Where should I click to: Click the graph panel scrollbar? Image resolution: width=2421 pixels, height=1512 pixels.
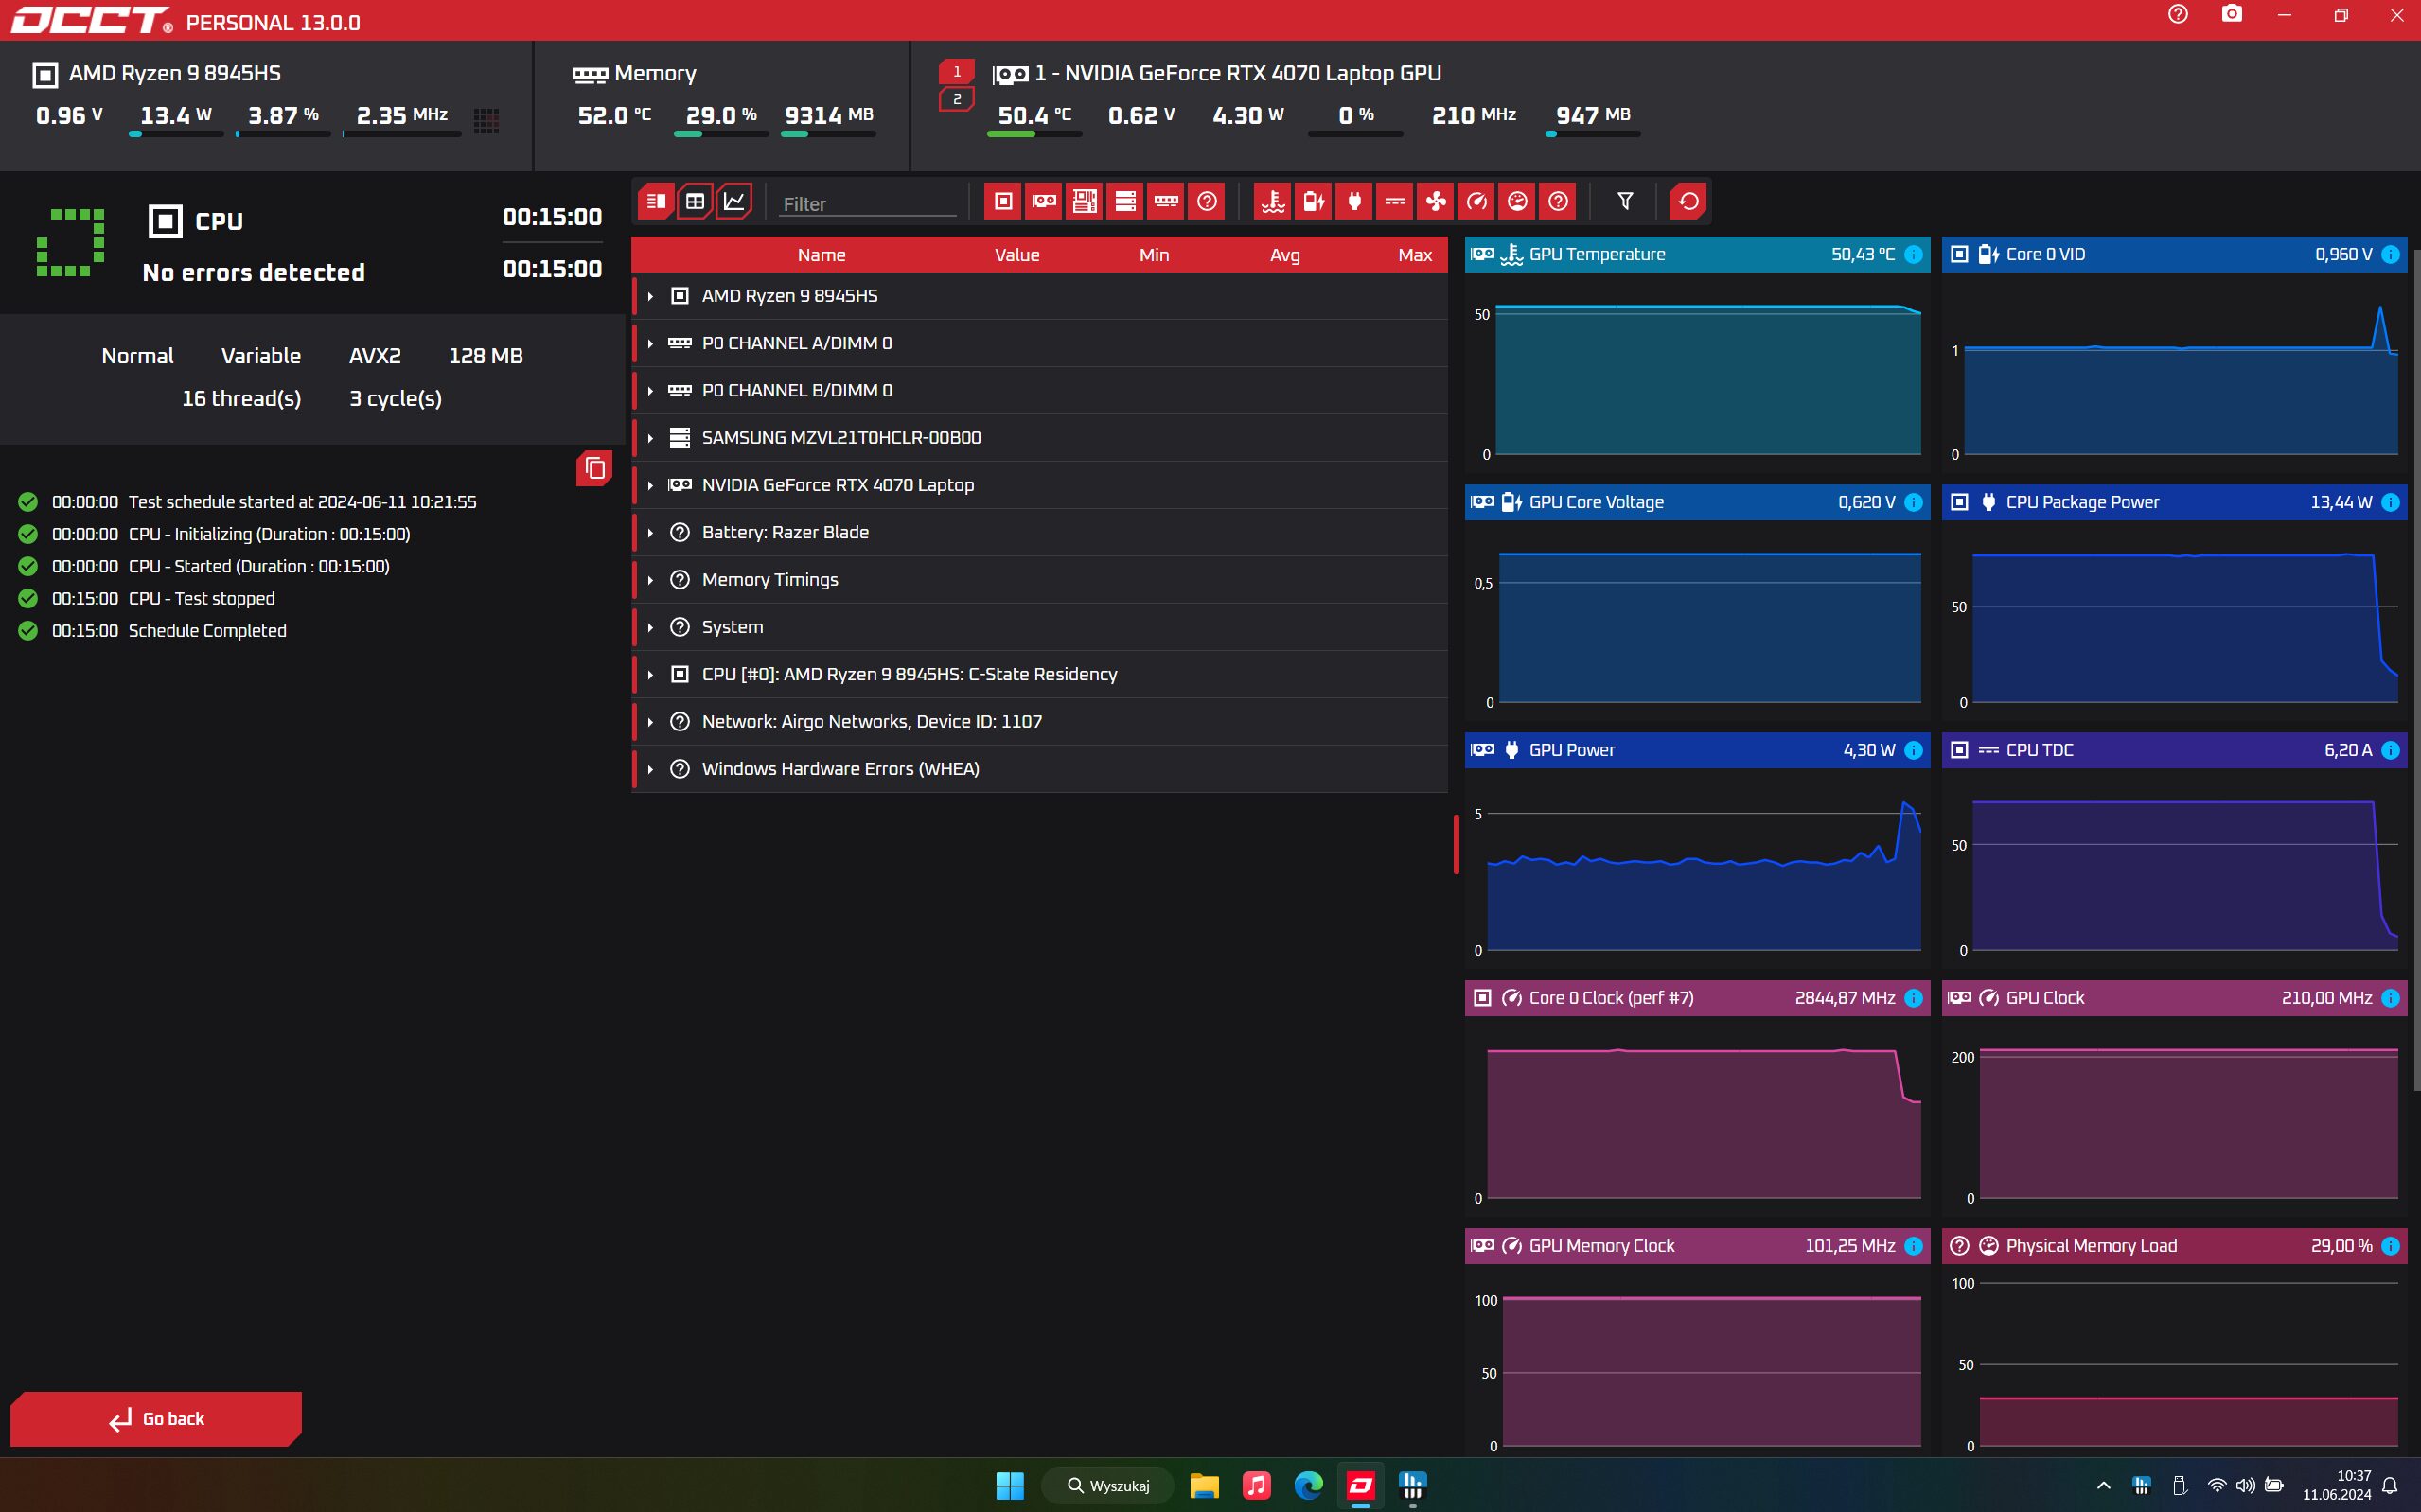2416,670
